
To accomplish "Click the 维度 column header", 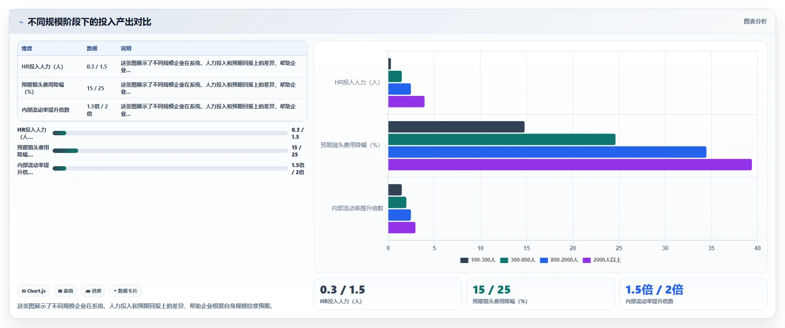I will point(27,49).
